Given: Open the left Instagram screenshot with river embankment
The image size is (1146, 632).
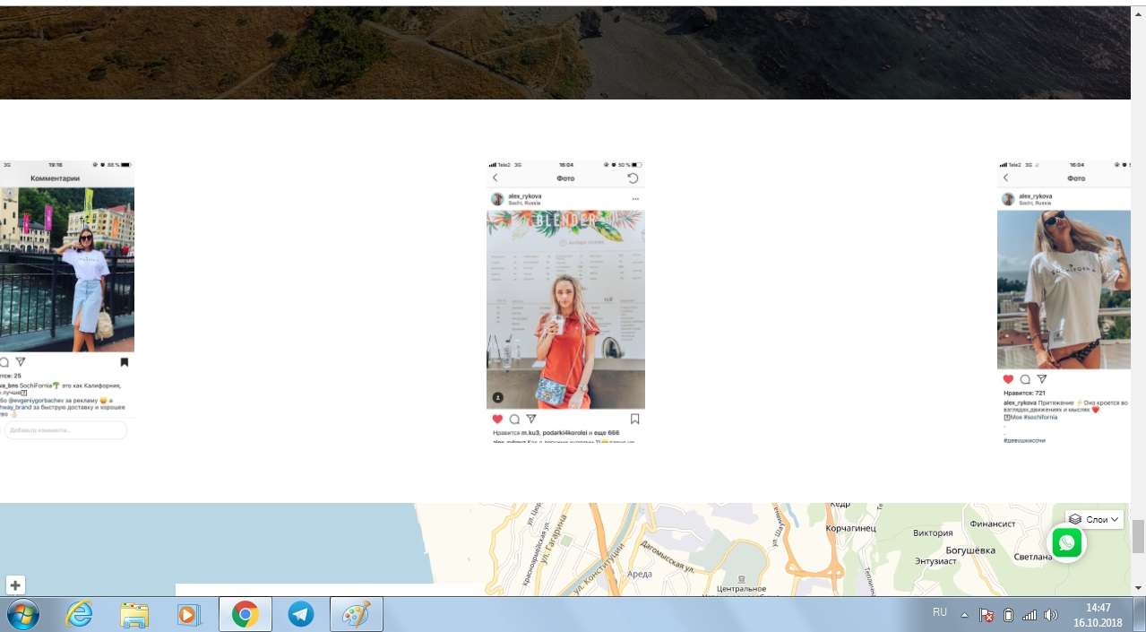Looking at the screenshot, I should 67,300.
